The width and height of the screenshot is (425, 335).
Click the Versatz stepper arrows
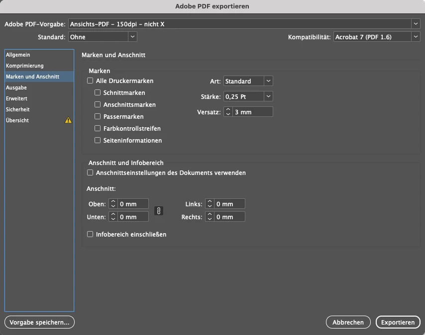(x=228, y=112)
